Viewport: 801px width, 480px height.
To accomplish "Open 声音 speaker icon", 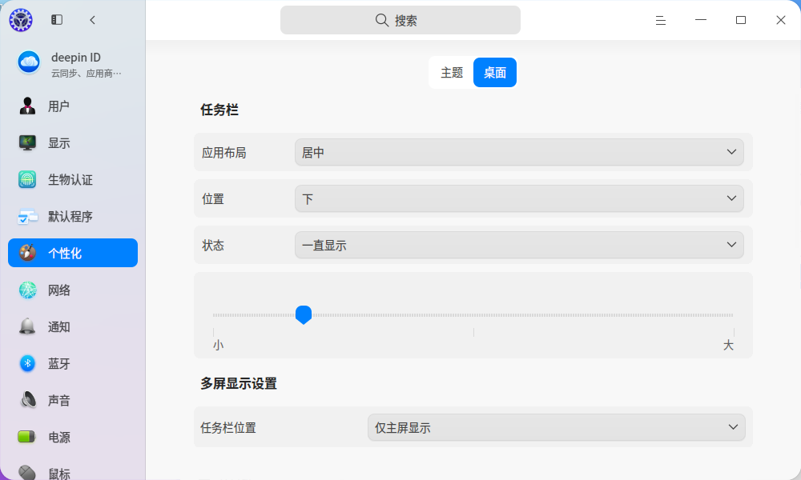I will coord(27,400).
